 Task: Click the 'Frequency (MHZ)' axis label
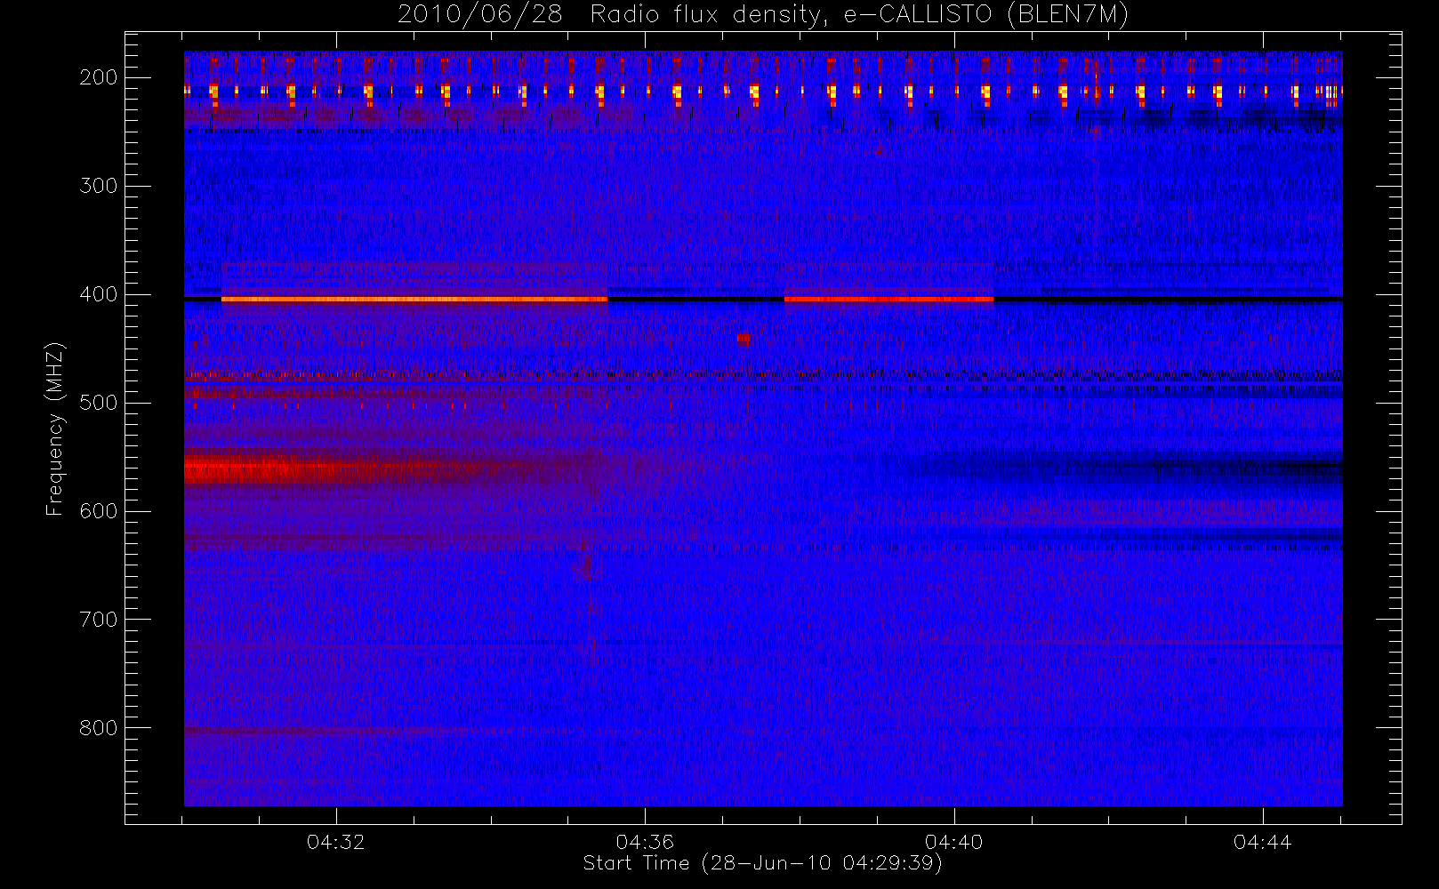pos(55,428)
